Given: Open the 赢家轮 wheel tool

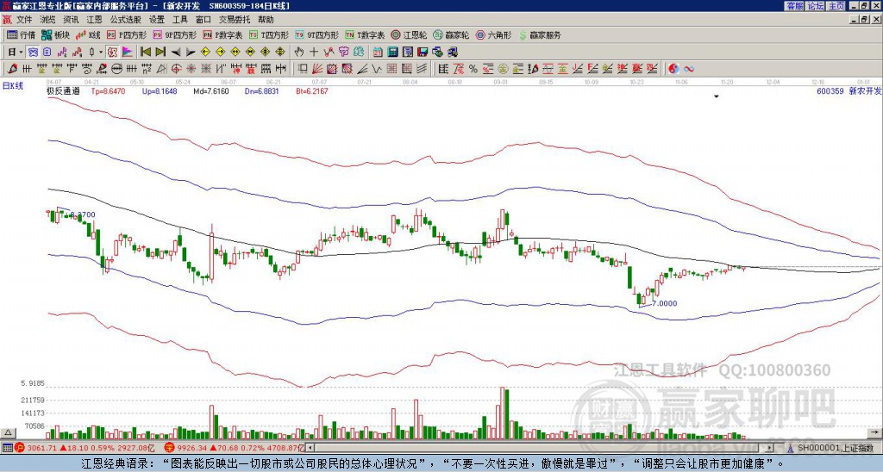Looking at the screenshot, I should pos(451,34).
